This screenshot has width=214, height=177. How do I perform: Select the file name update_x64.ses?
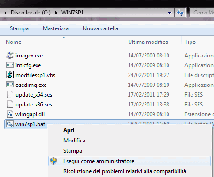pyautogui.click(x=34, y=95)
